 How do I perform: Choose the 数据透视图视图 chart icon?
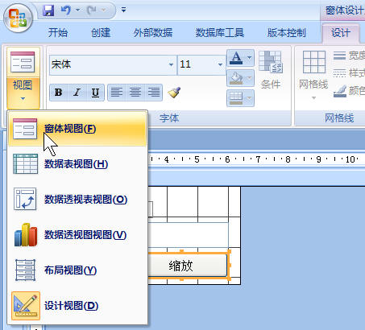pyautogui.click(x=26, y=235)
